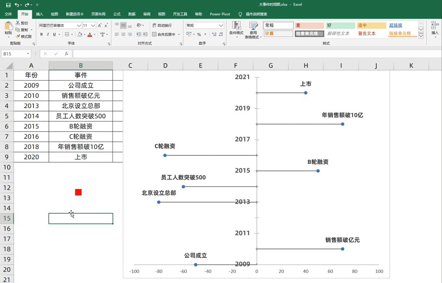
Task: Click Wrap Text (自动换行) button
Action: [x=162, y=25]
